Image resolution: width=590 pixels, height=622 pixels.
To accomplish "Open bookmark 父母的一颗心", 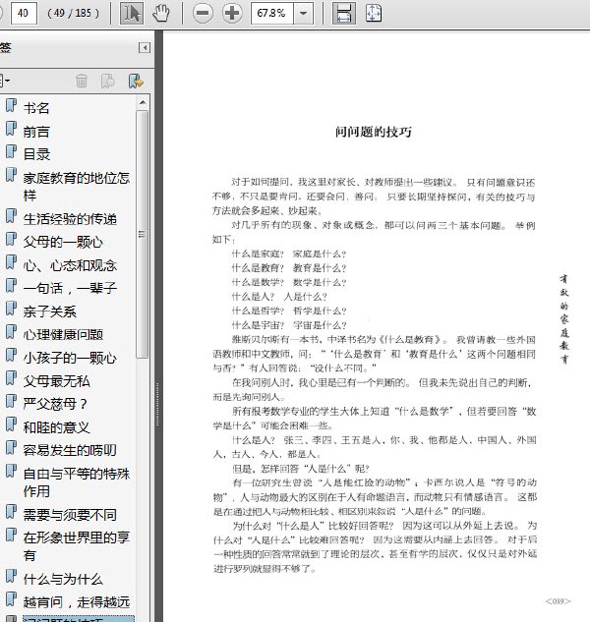I will 63,242.
